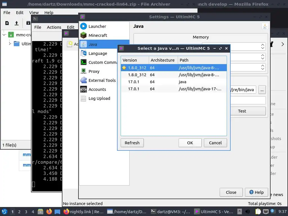Image resolution: width=288 pixels, height=216 pixels.
Task: Click the starred Java 1.8.0_312 row icon
Action: tap(124, 67)
